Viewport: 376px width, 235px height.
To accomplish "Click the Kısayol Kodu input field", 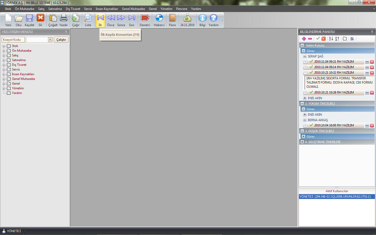I will point(37,40).
